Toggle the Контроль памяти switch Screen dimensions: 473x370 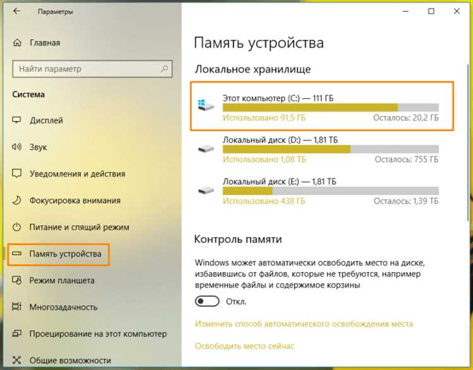point(207,301)
